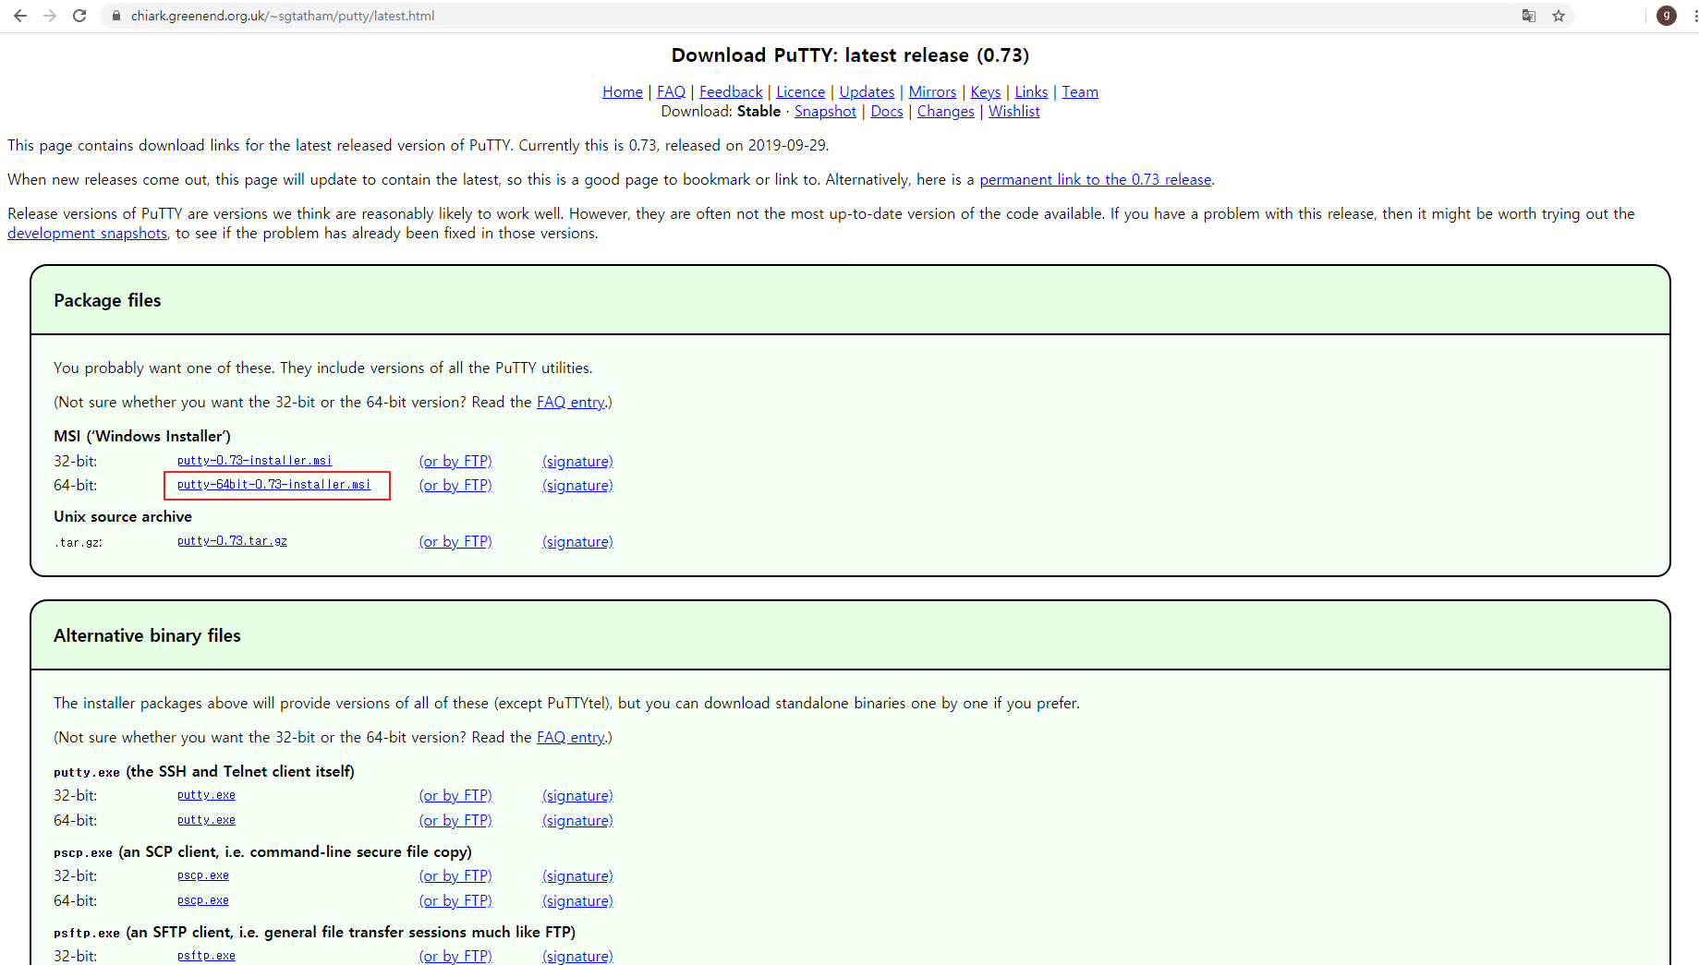
Task: Click the browser back arrow
Action: [20, 16]
